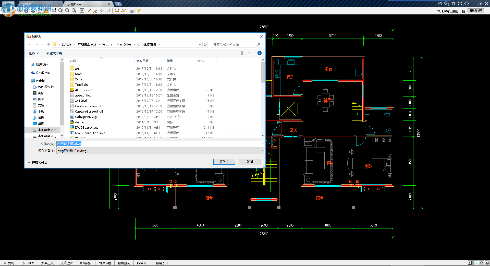This screenshot has height=266, width=490.
Task: Click the star favorite icon in status bar
Action: click(482, 263)
